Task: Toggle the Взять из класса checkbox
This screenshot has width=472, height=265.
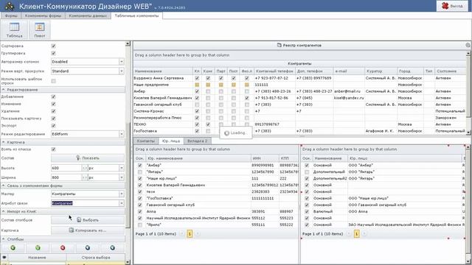Action: coord(53,149)
